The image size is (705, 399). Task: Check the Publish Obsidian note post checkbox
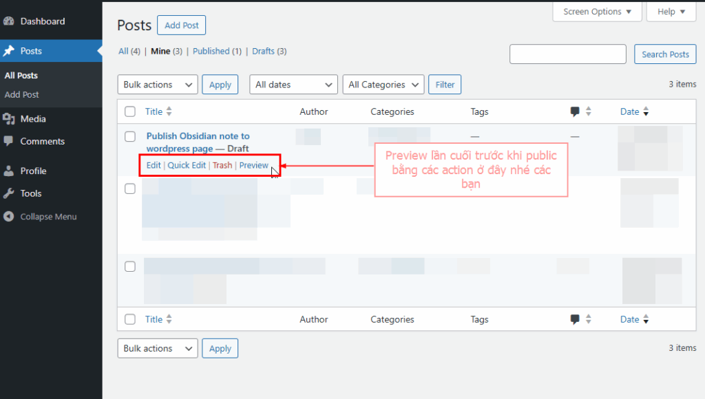(x=130, y=136)
